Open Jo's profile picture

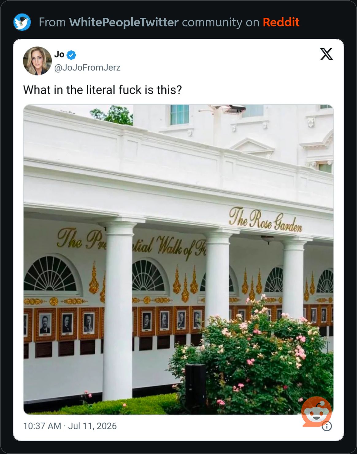coord(37,61)
